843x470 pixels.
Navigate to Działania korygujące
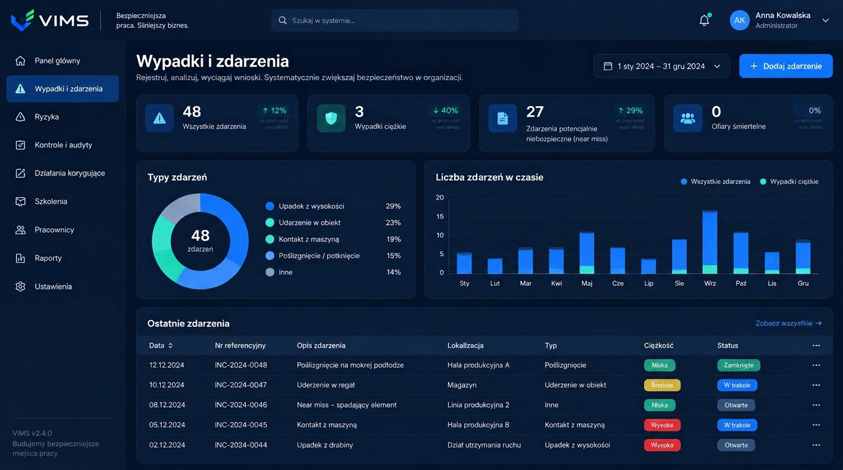pyautogui.click(x=62, y=173)
